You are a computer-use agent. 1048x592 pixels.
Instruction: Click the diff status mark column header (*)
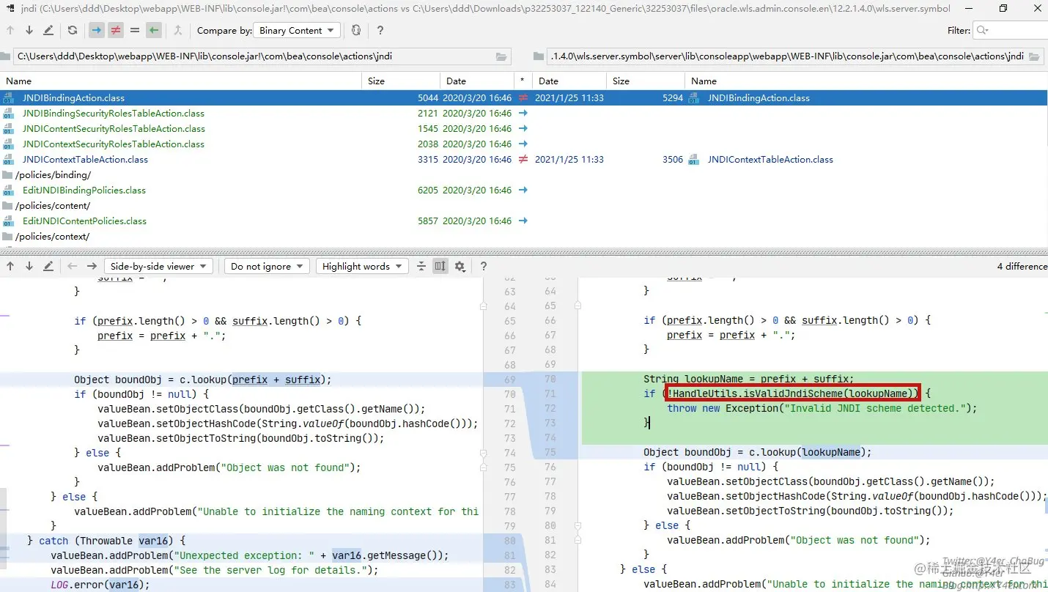coord(523,81)
